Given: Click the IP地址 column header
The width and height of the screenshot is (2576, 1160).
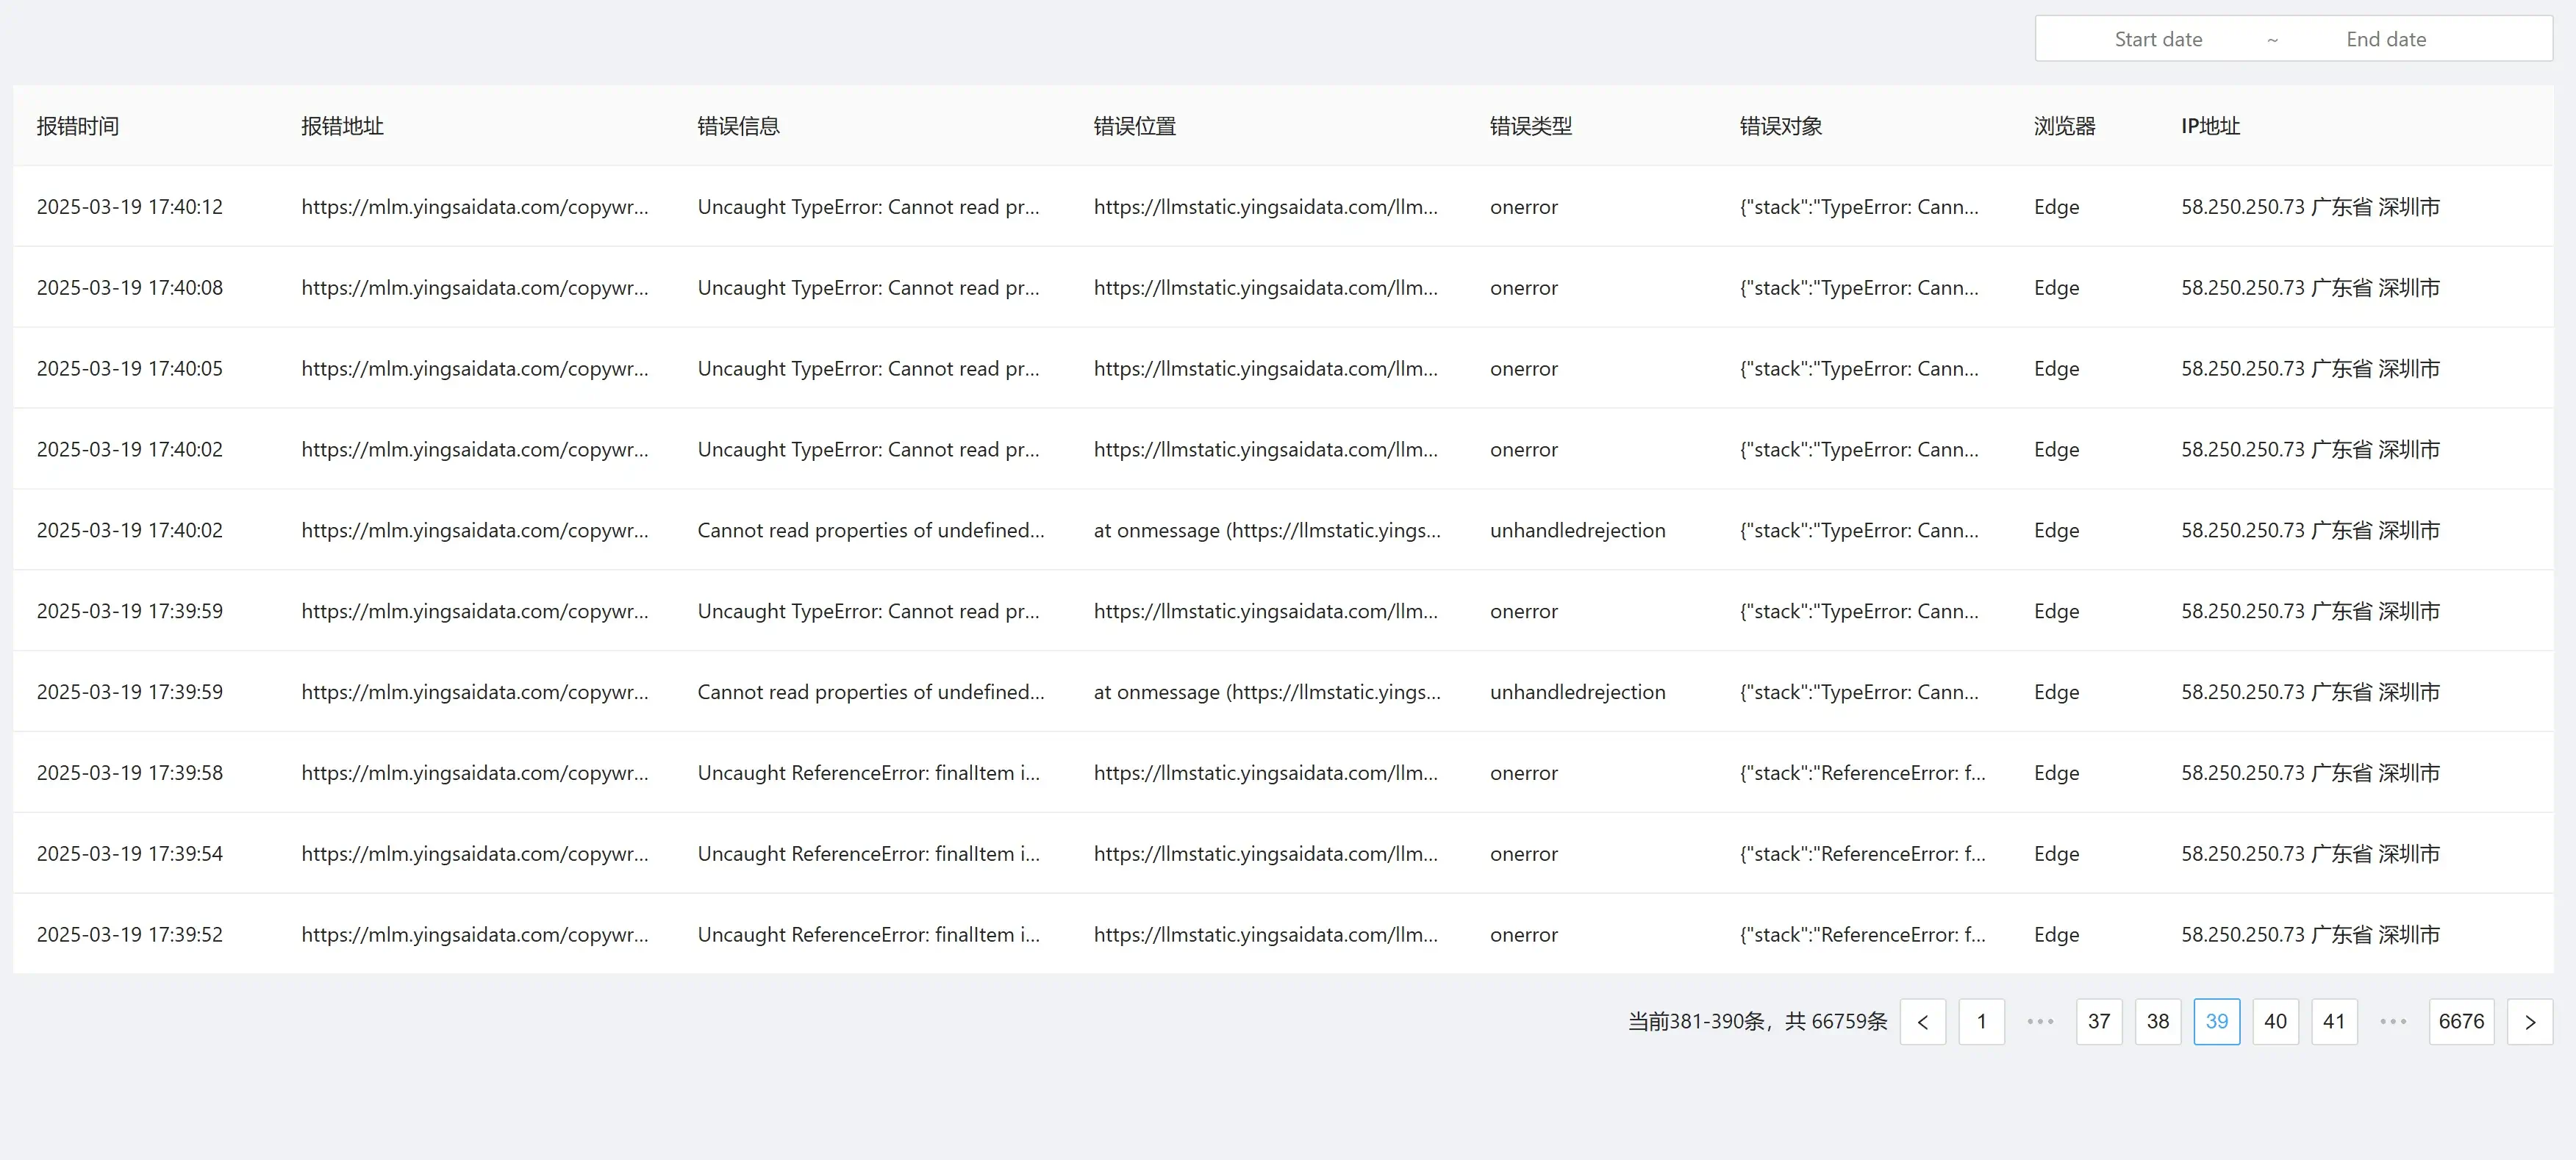Looking at the screenshot, I should pos(2210,126).
